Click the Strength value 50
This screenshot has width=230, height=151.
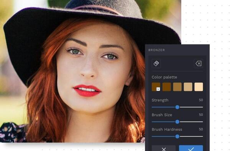pos(201,100)
